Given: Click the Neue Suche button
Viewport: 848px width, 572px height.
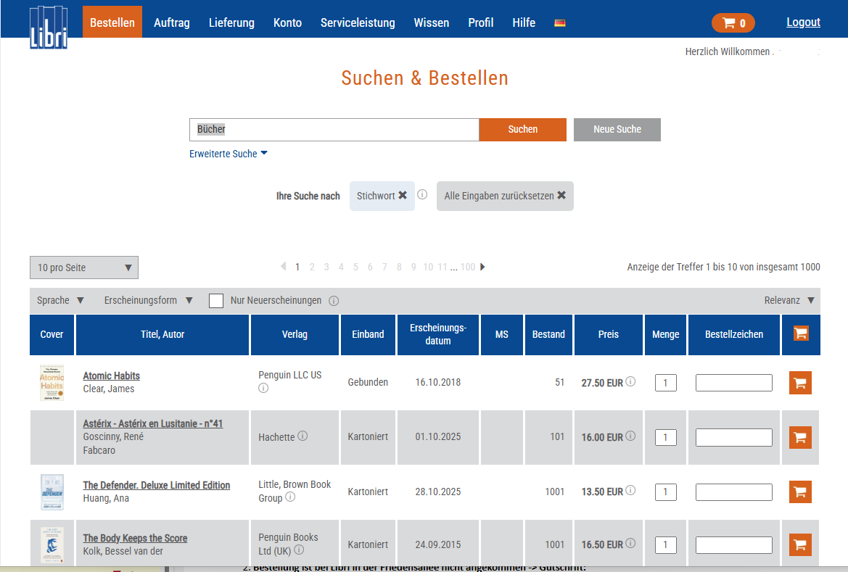Looking at the screenshot, I should (x=617, y=130).
